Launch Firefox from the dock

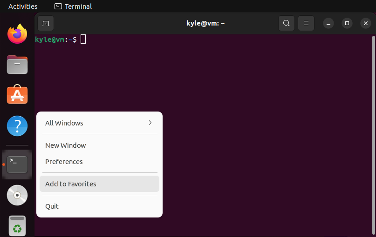pos(17,34)
